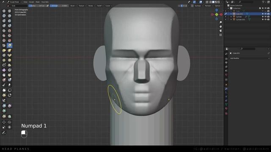This screenshot has width=271, height=152.
Task: Select the Pinch brush tool
Action: coord(4,46)
